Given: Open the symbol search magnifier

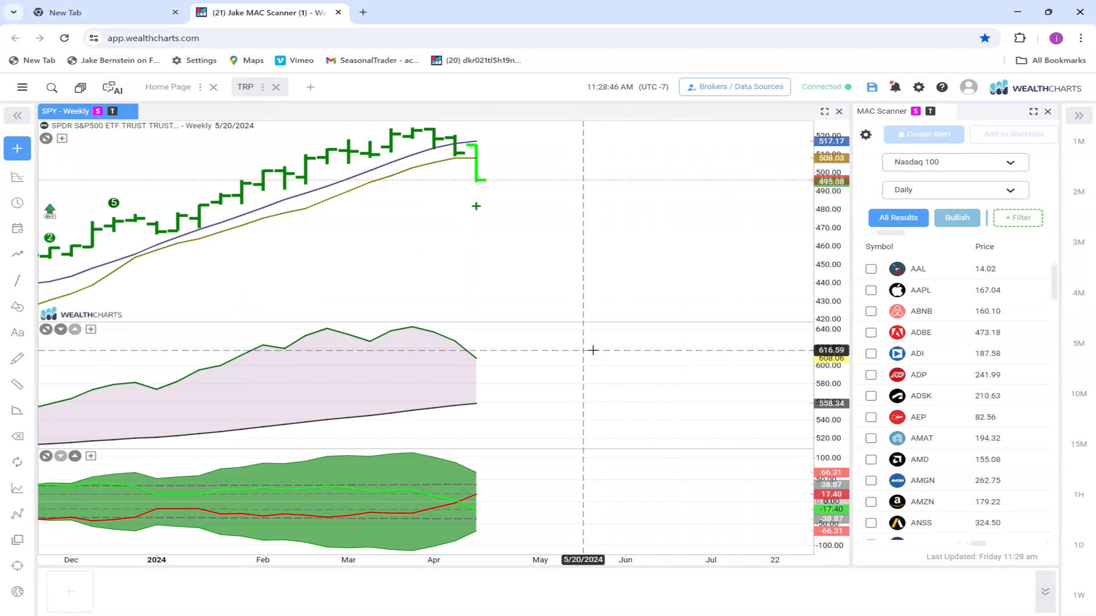Looking at the screenshot, I should click(x=51, y=87).
